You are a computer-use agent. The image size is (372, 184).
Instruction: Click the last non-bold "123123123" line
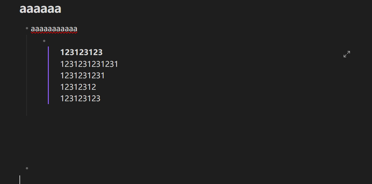pyautogui.click(x=80, y=98)
